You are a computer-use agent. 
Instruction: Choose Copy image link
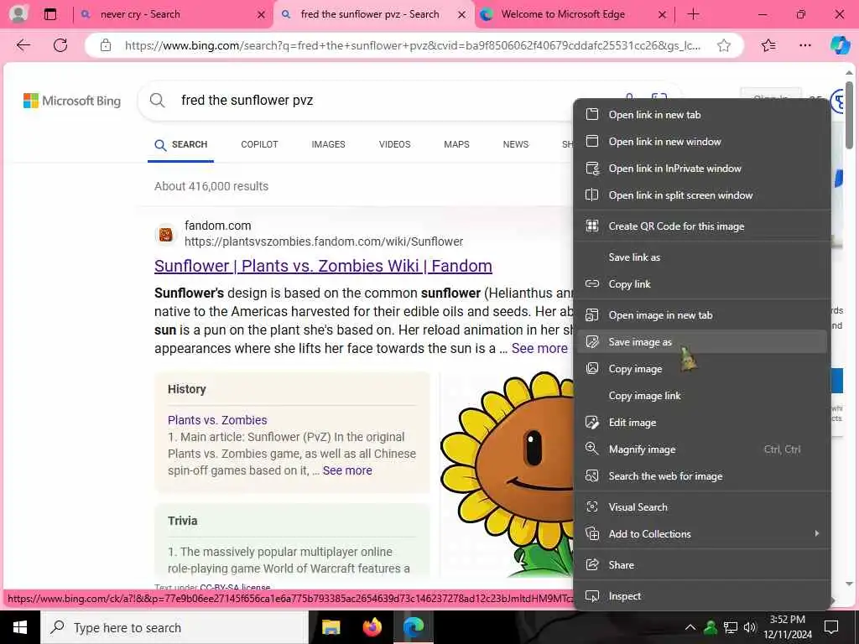(x=701, y=396)
